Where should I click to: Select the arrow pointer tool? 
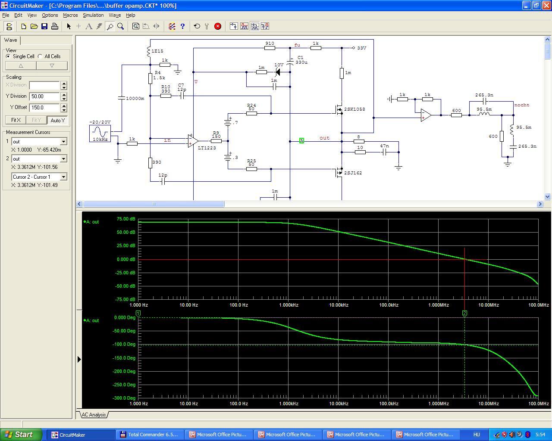(x=69, y=26)
